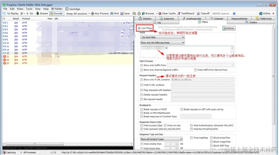Screen dimensions: 279x155
Task: Save sessions via toolbar Save
Action: coord(125,14)
